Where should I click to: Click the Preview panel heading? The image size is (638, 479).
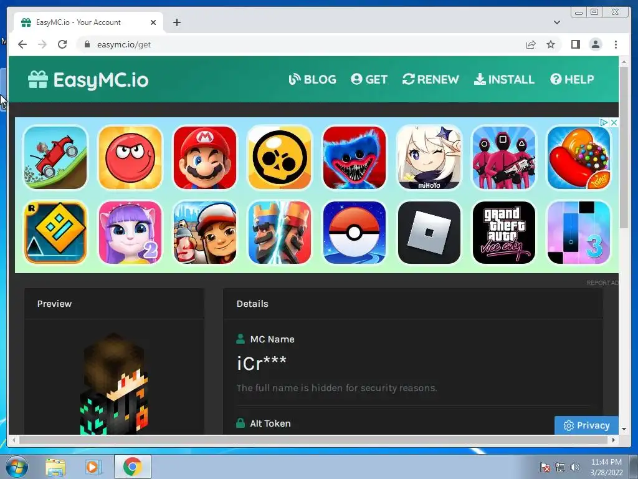[54, 304]
